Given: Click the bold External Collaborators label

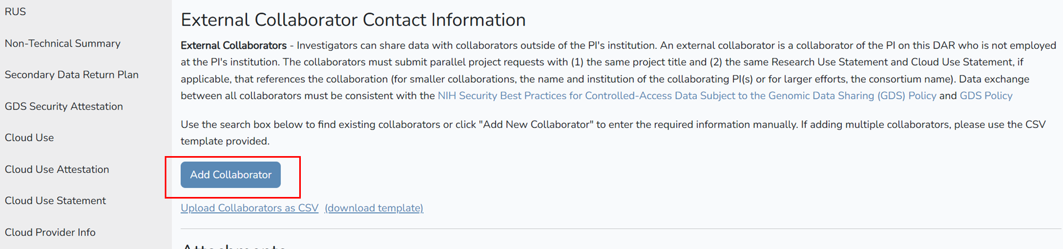Looking at the screenshot, I should pos(233,46).
